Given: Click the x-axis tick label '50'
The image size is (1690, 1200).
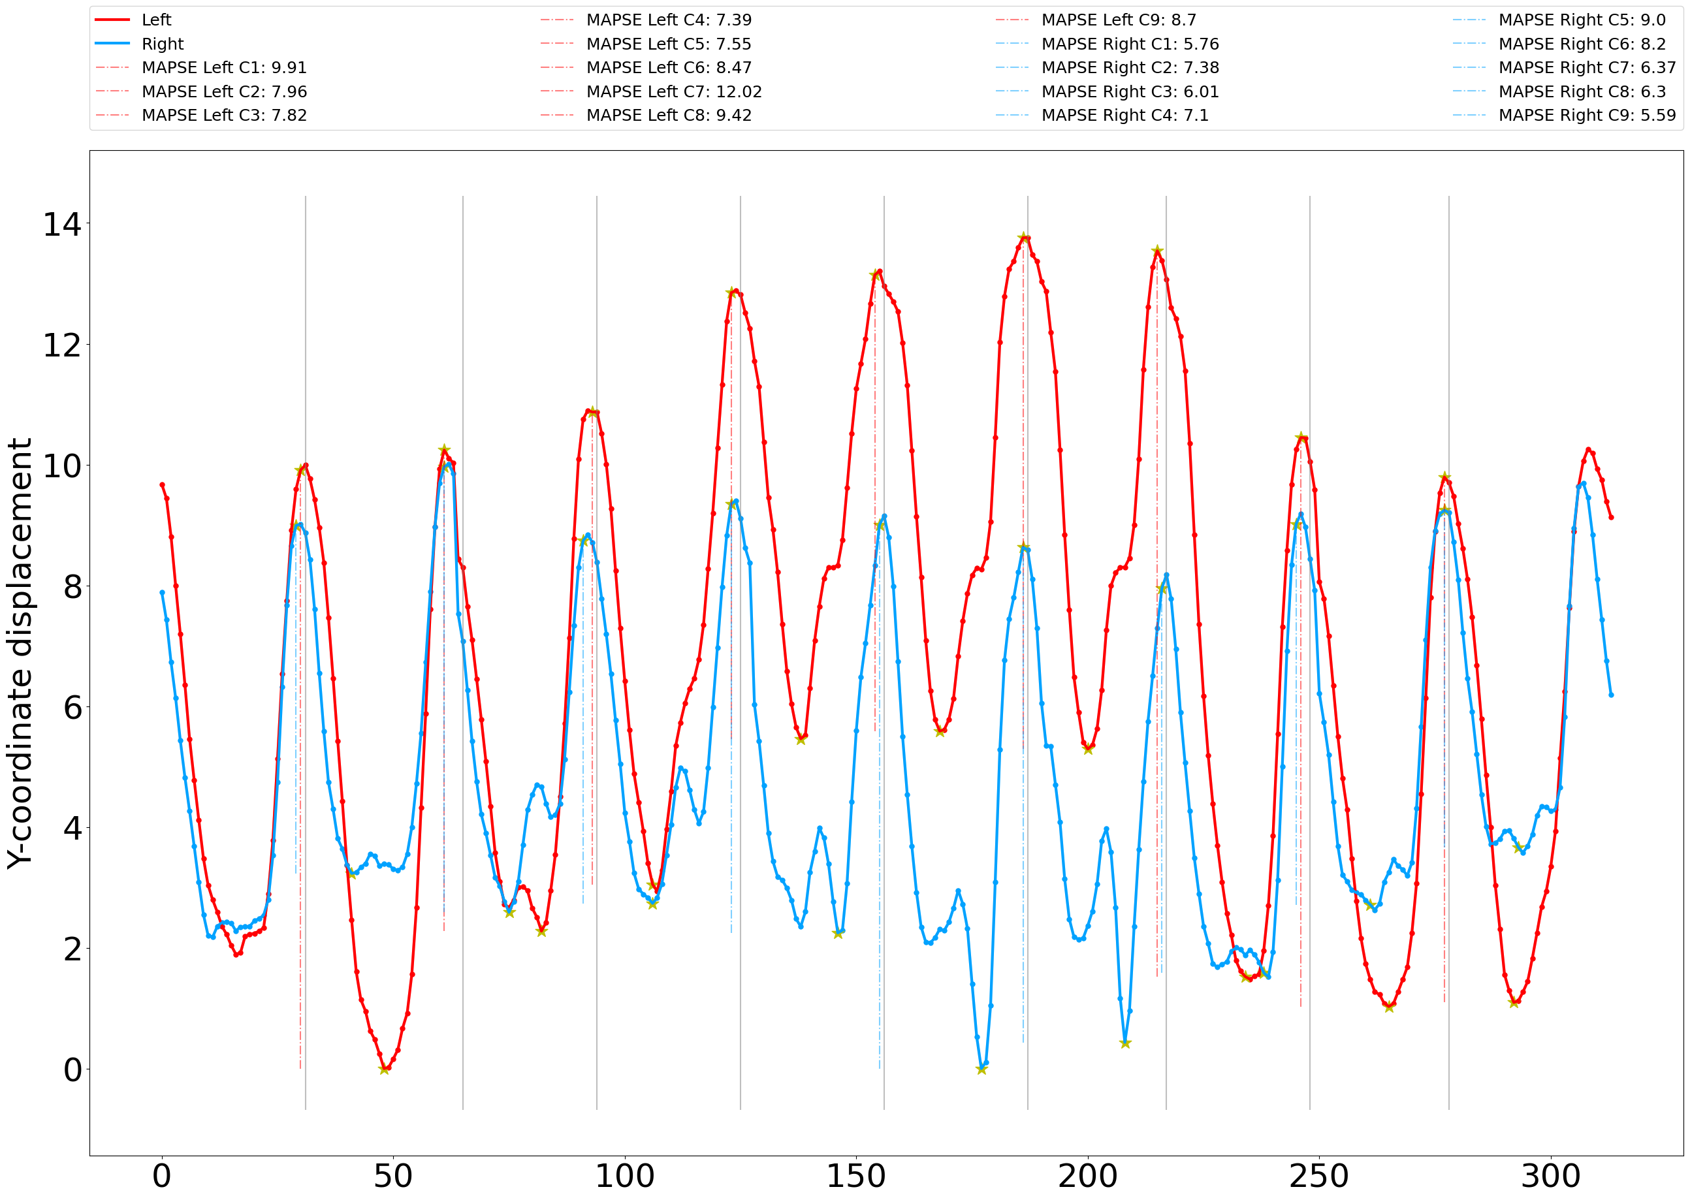Looking at the screenshot, I should (x=393, y=1176).
